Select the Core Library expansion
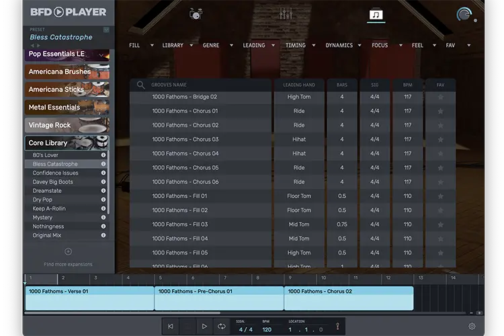Screen dimensions: 504x336 click(x=67, y=143)
